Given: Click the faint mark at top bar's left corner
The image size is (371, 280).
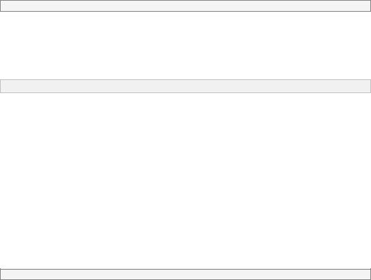Looking at the screenshot, I should click(3, 4).
